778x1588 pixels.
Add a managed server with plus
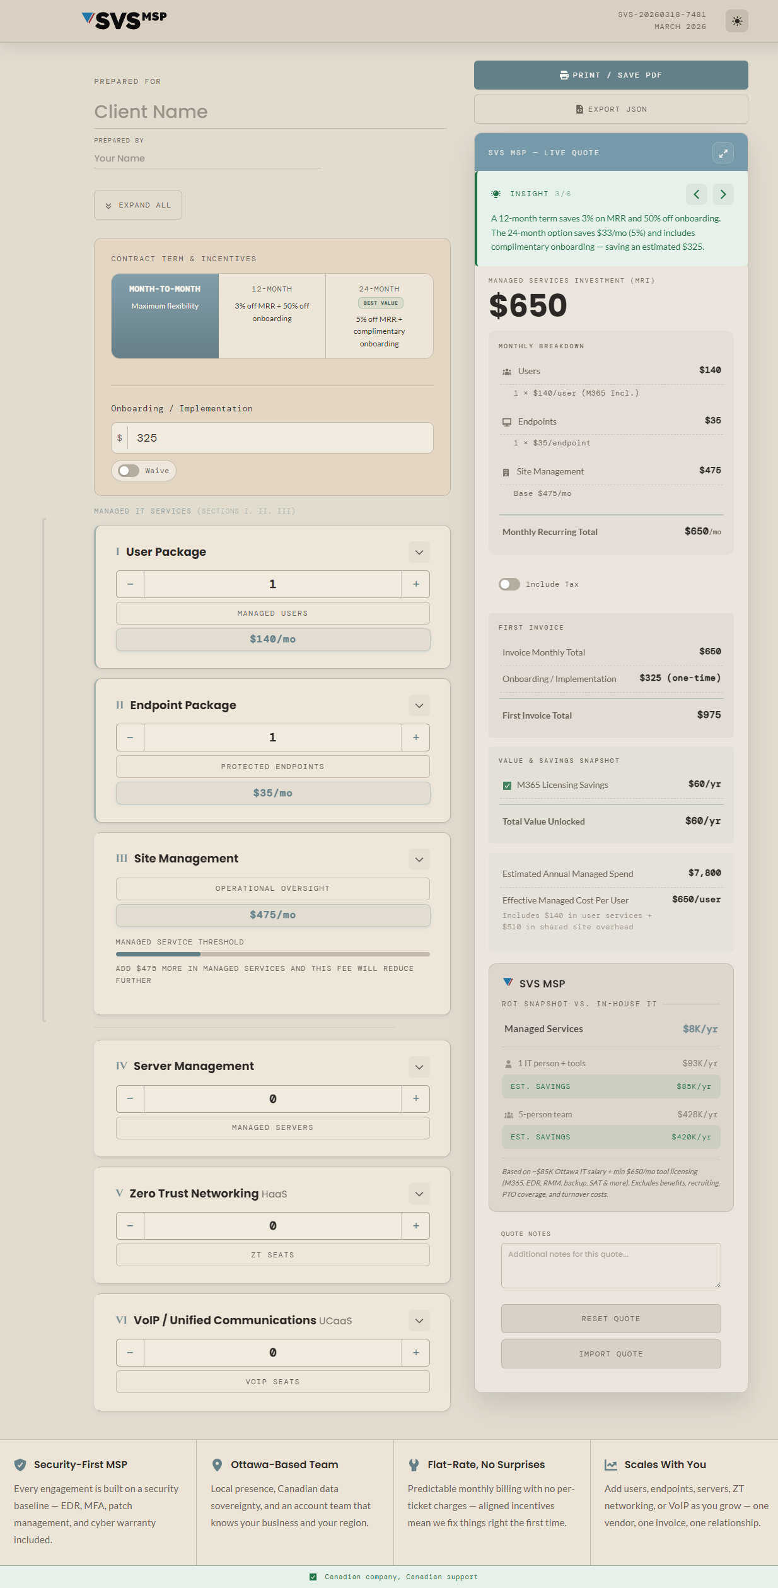click(x=415, y=1099)
